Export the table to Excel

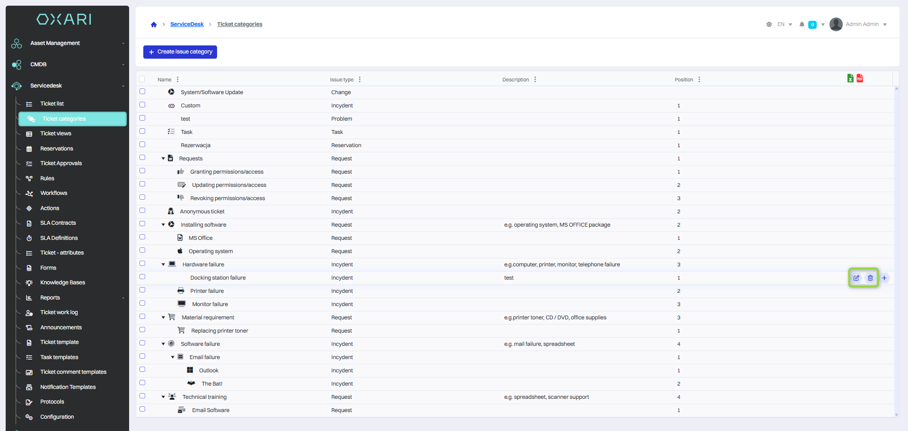tap(850, 79)
